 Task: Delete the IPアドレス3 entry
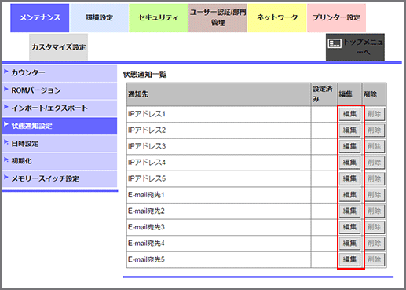(x=375, y=146)
